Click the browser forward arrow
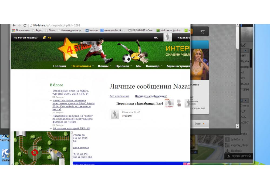 point(19,25)
